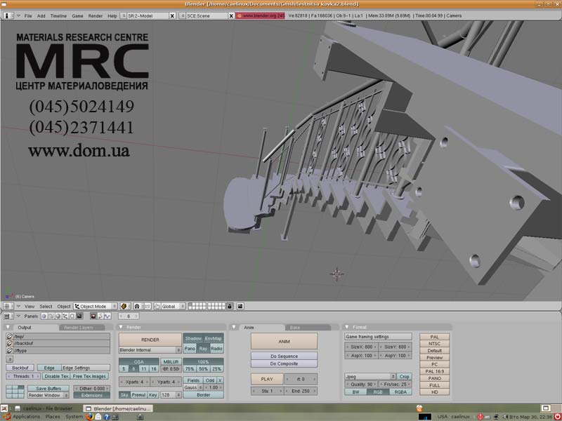Open the Jpeg image format dropdown
562x421 pixels.
click(370, 377)
